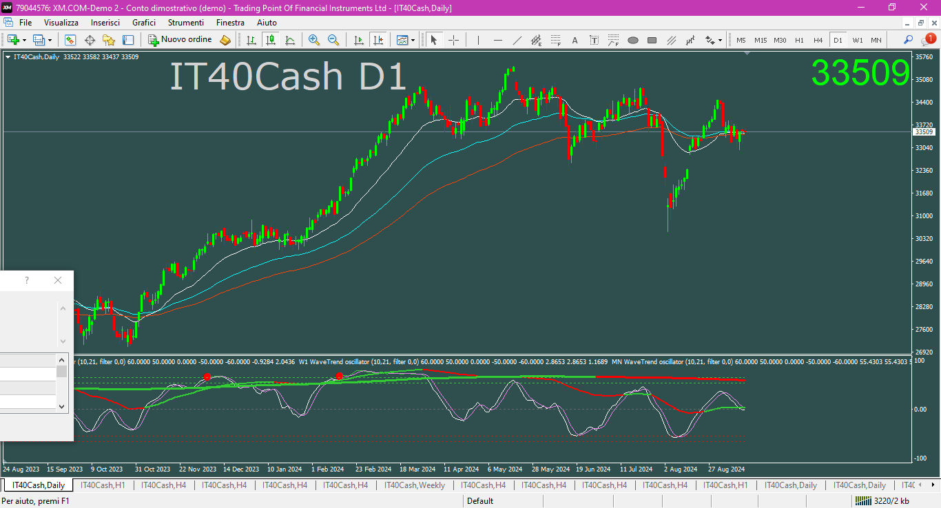Image resolution: width=941 pixels, height=508 pixels.
Task: Click the Nuovo ordine button
Action: tap(180, 40)
